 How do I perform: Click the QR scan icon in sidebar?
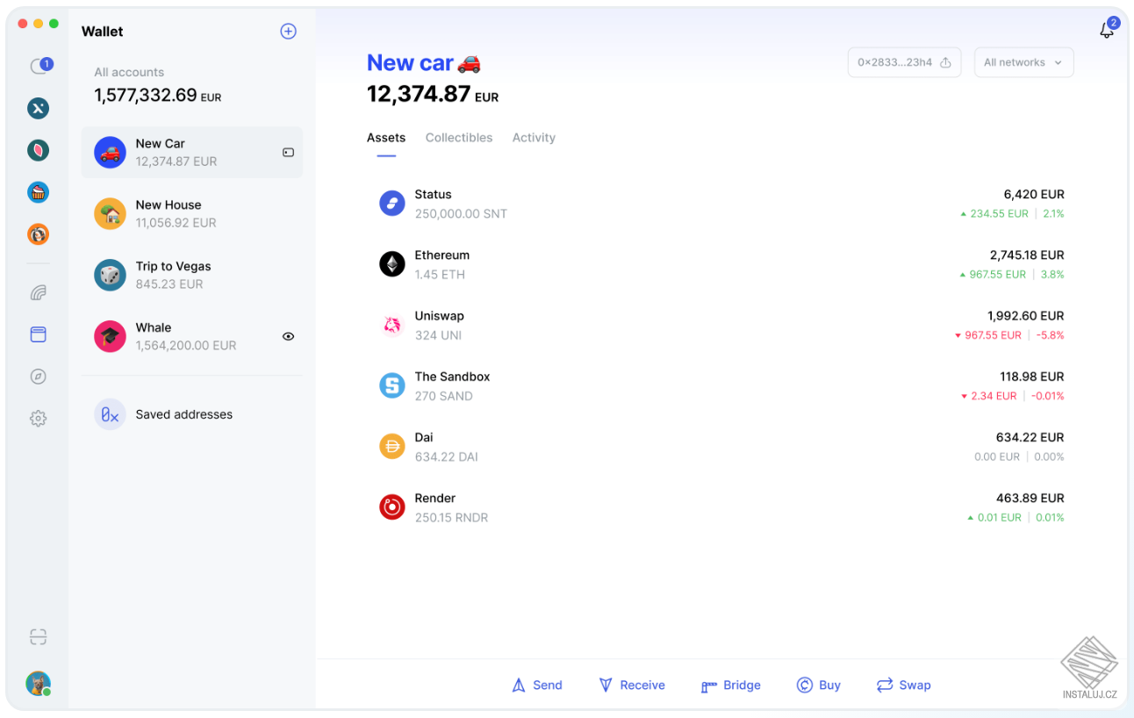coord(38,636)
